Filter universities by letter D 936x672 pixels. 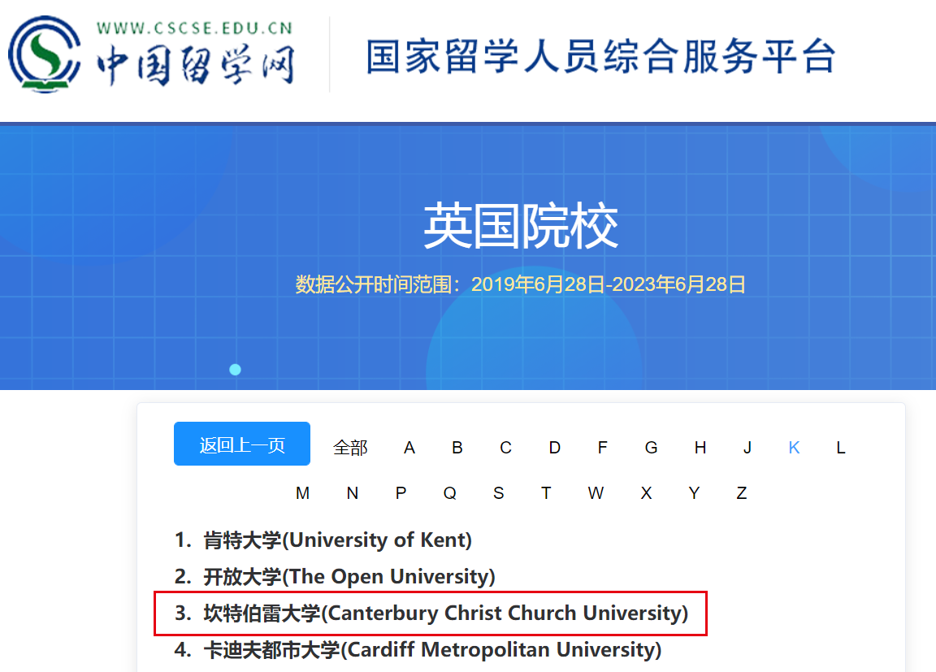(x=555, y=448)
